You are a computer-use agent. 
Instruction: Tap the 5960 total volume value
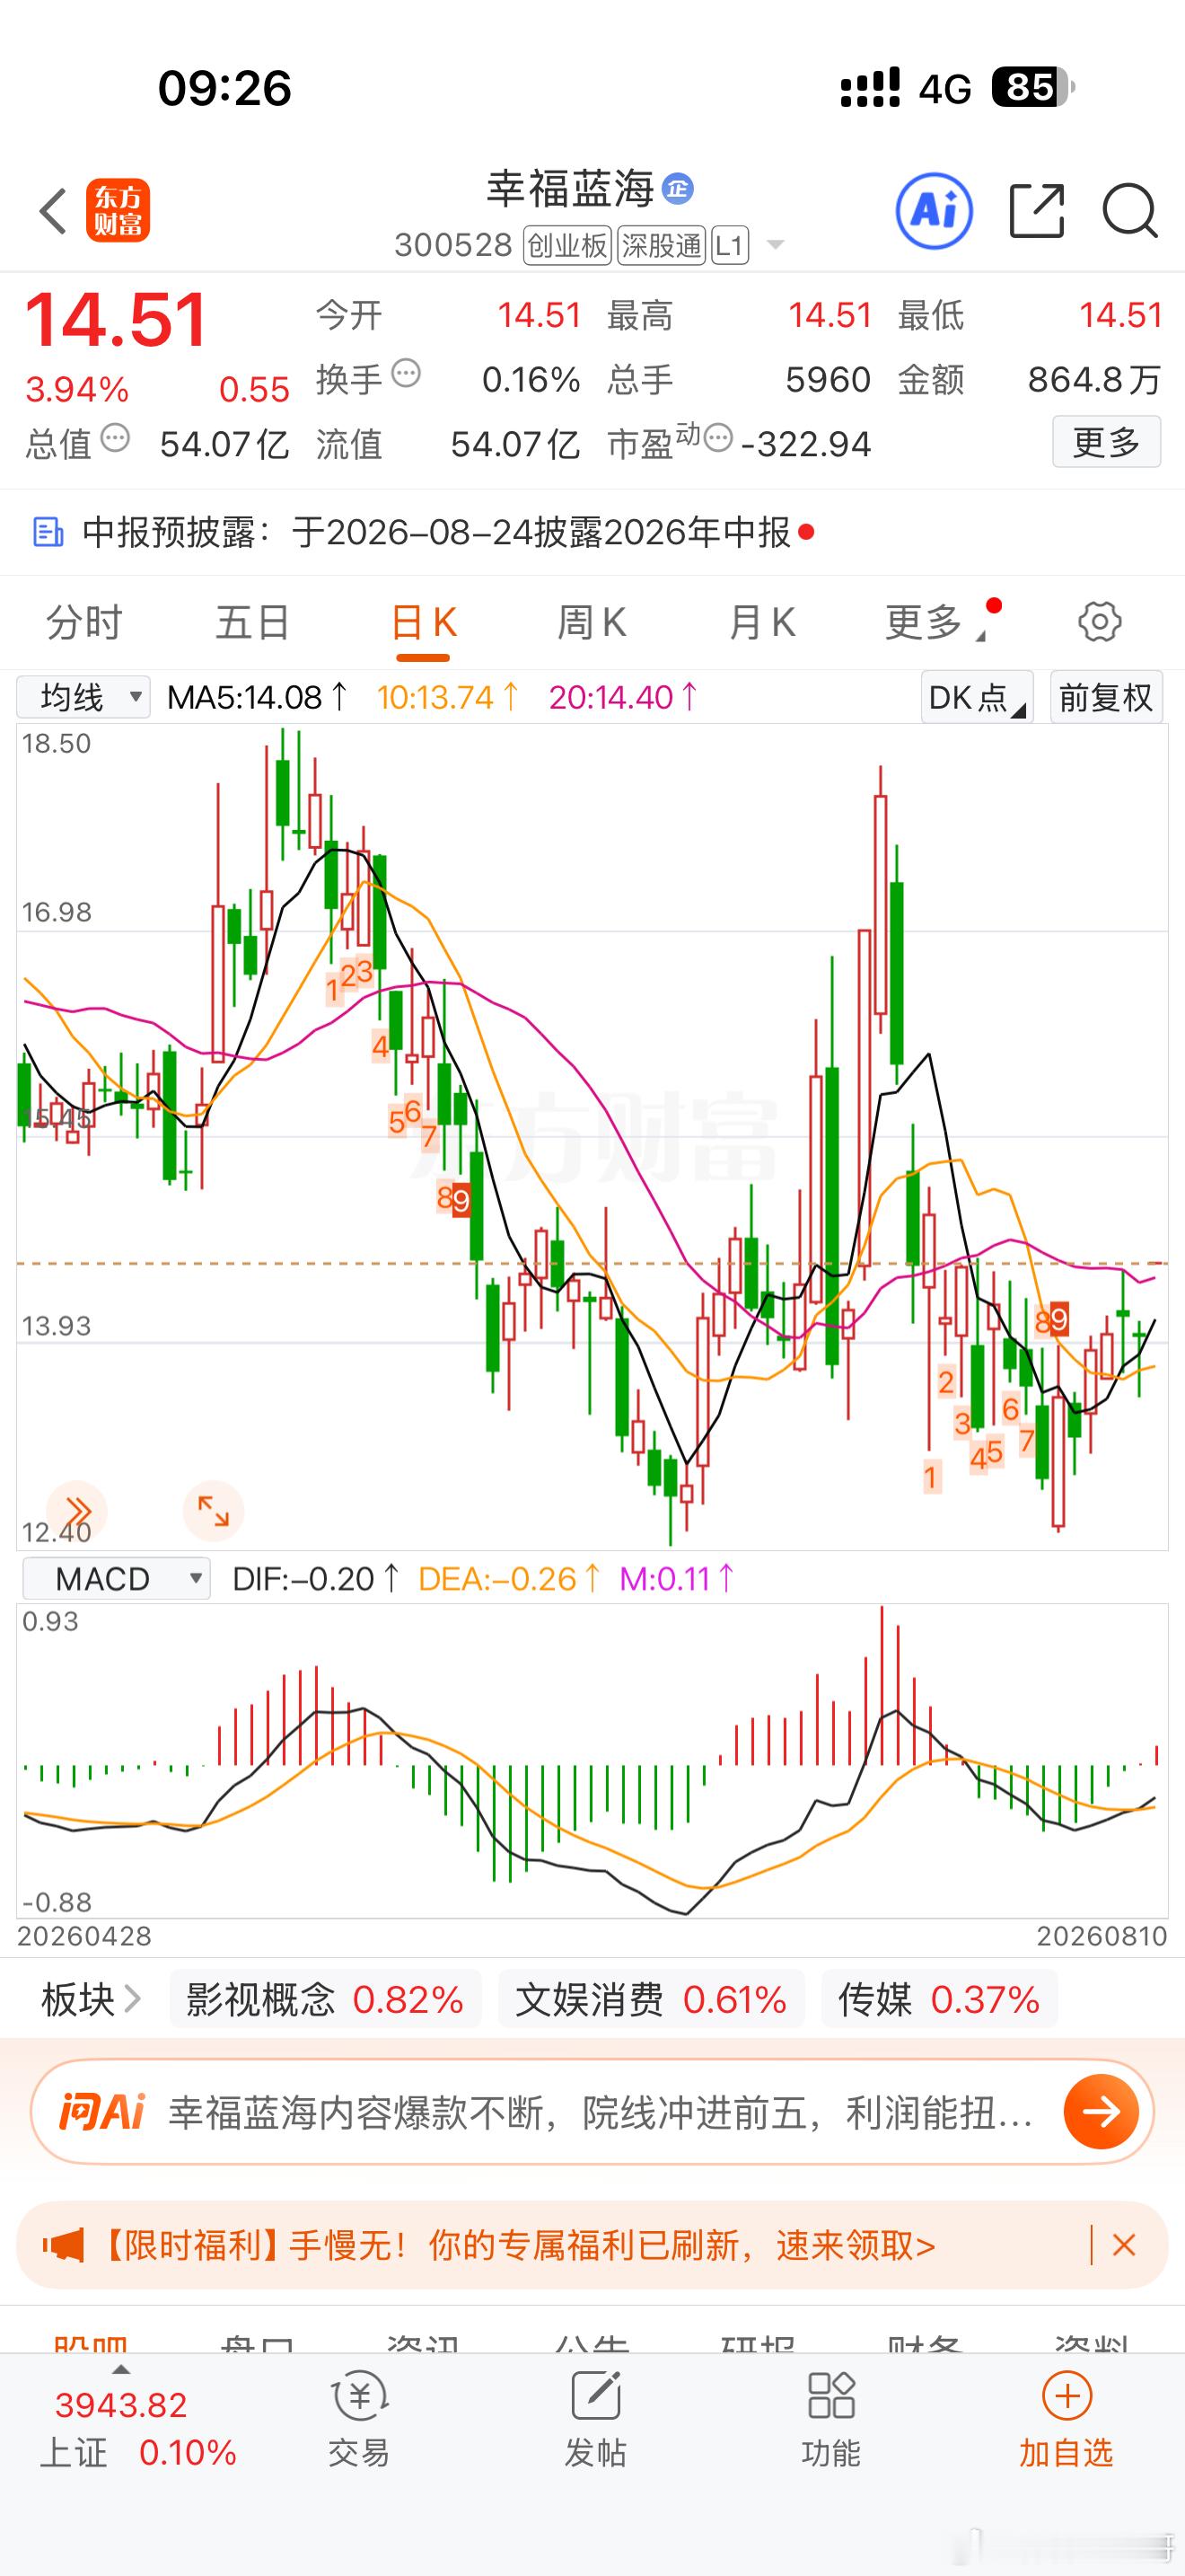(829, 380)
